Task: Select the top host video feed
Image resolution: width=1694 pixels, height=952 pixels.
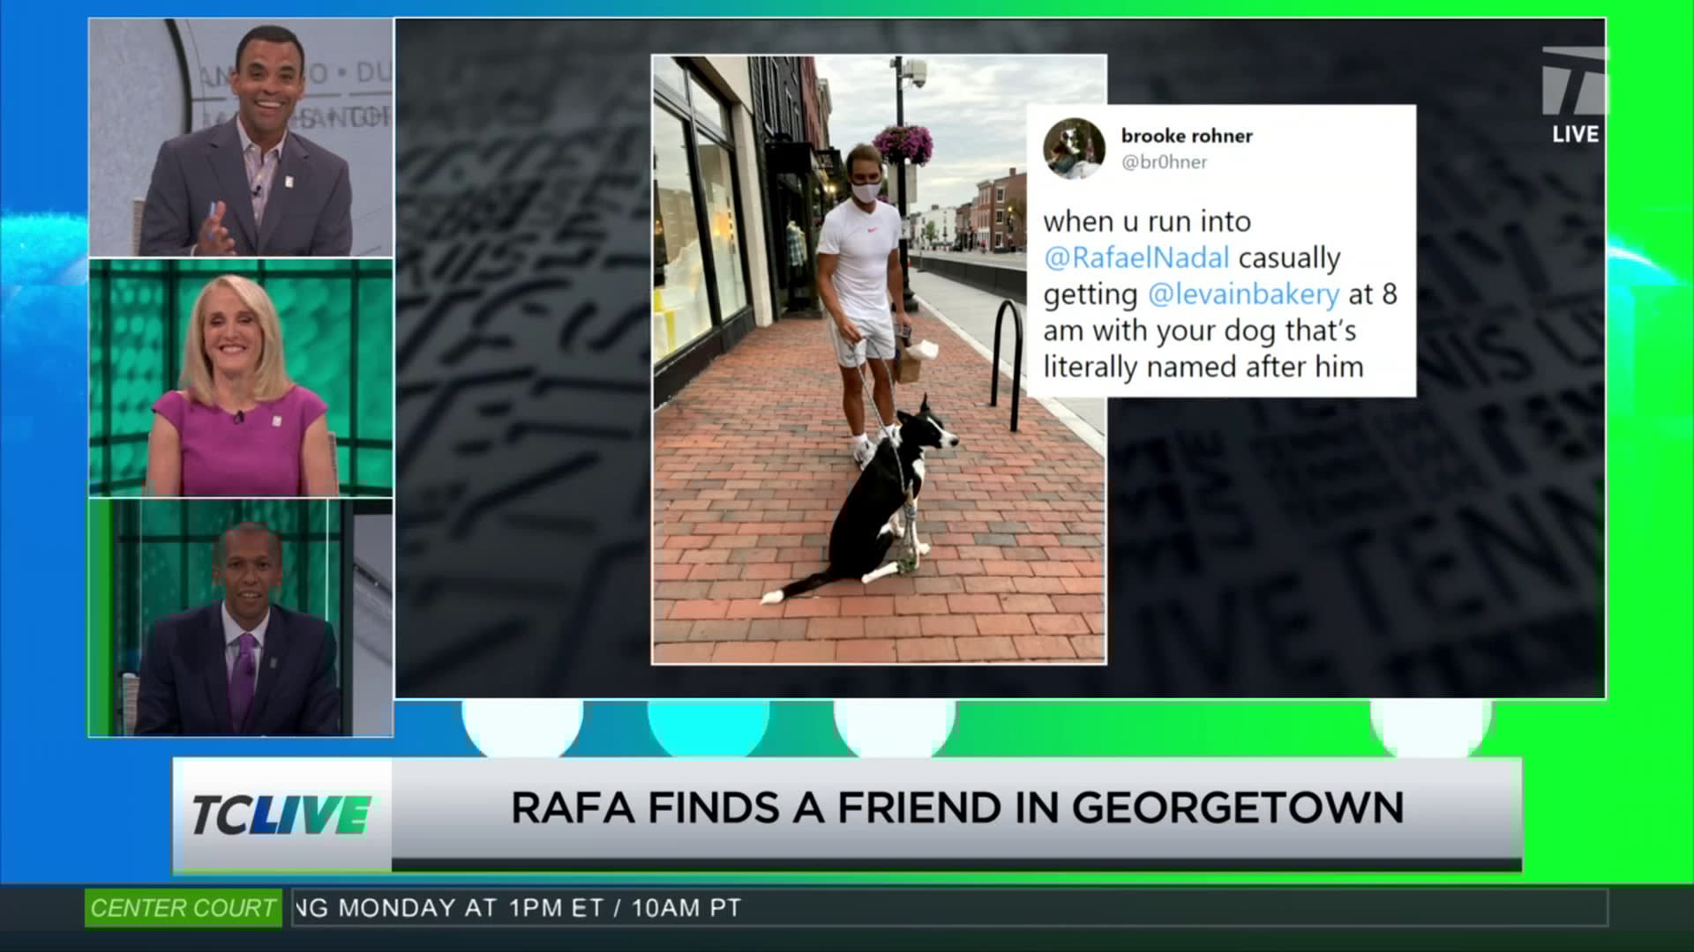Action: click(x=241, y=138)
